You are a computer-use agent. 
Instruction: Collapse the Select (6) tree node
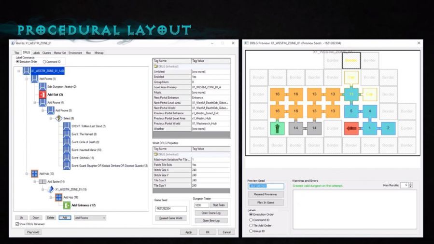(51, 118)
